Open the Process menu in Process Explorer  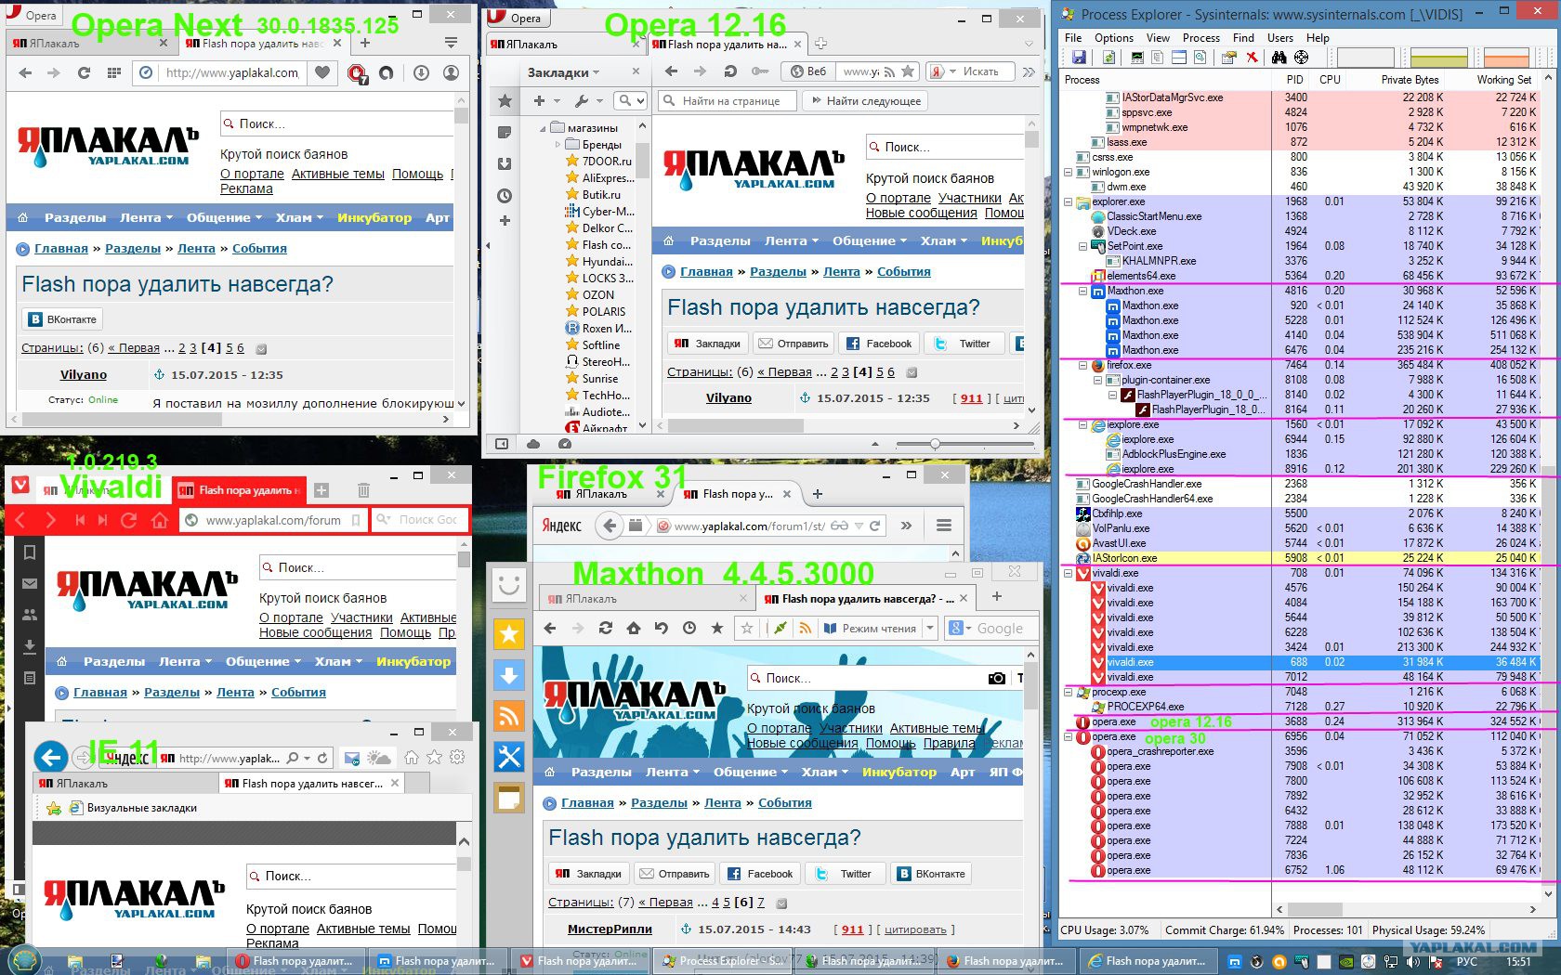(x=1200, y=38)
